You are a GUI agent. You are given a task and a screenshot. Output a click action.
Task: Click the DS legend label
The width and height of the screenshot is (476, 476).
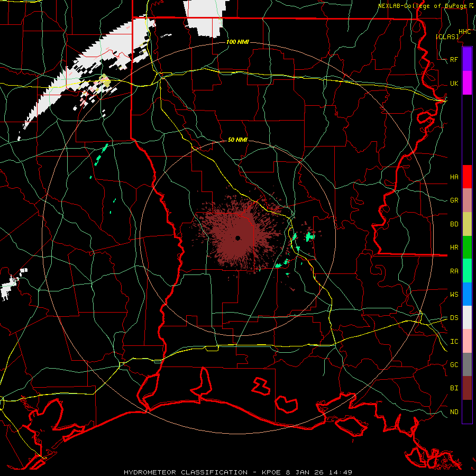click(x=454, y=317)
